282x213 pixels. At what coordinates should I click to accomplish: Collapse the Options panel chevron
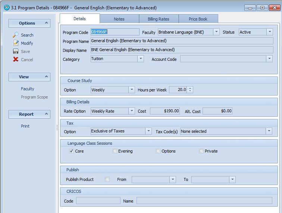pos(47,23)
